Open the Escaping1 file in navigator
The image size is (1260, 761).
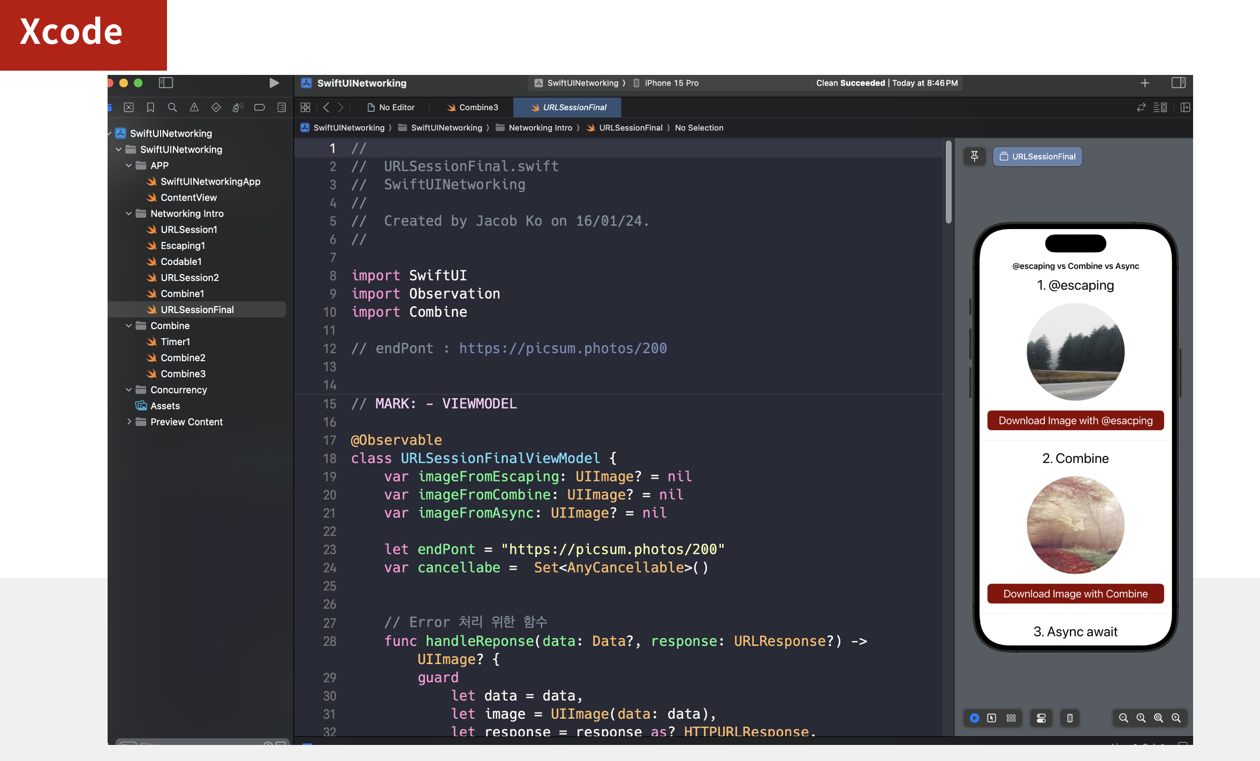point(183,246)
